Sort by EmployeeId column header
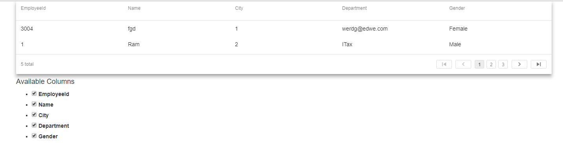563x143 pixels. (x=33, y=8)
